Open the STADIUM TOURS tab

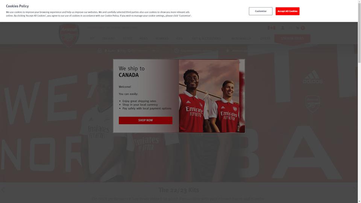coord(292,39)
